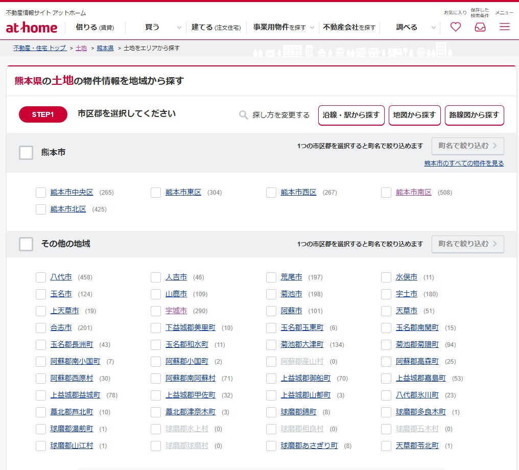The image size is (519, 470).
Task: Select the 八代市 checkbox
Action: pos(41,277)
